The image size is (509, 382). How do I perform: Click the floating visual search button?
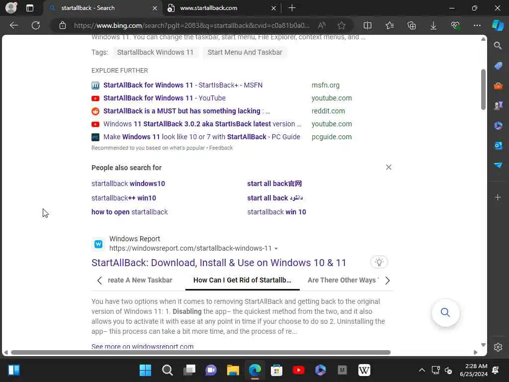pos(445,312)
